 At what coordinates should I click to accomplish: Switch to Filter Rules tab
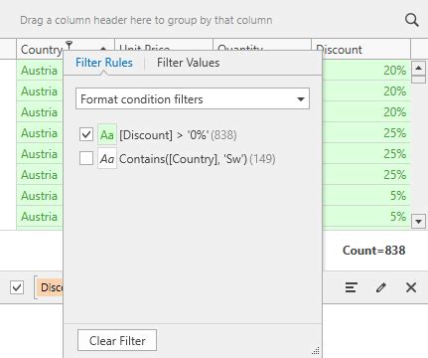(104, 63)
